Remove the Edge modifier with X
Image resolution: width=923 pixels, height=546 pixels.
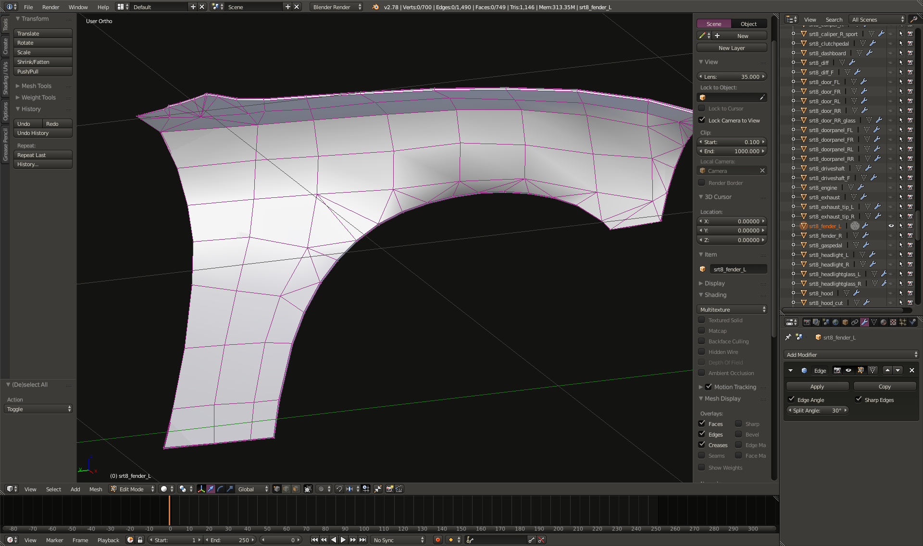(x=912, y=370)
